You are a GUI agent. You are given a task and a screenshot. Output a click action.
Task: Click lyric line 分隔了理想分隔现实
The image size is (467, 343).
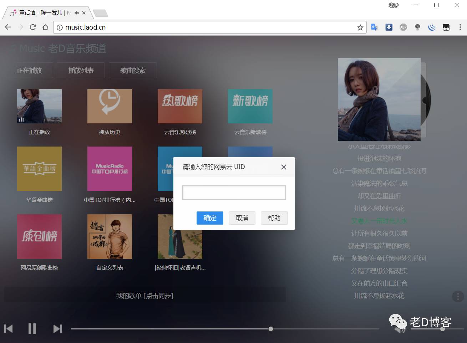(379, 271)
